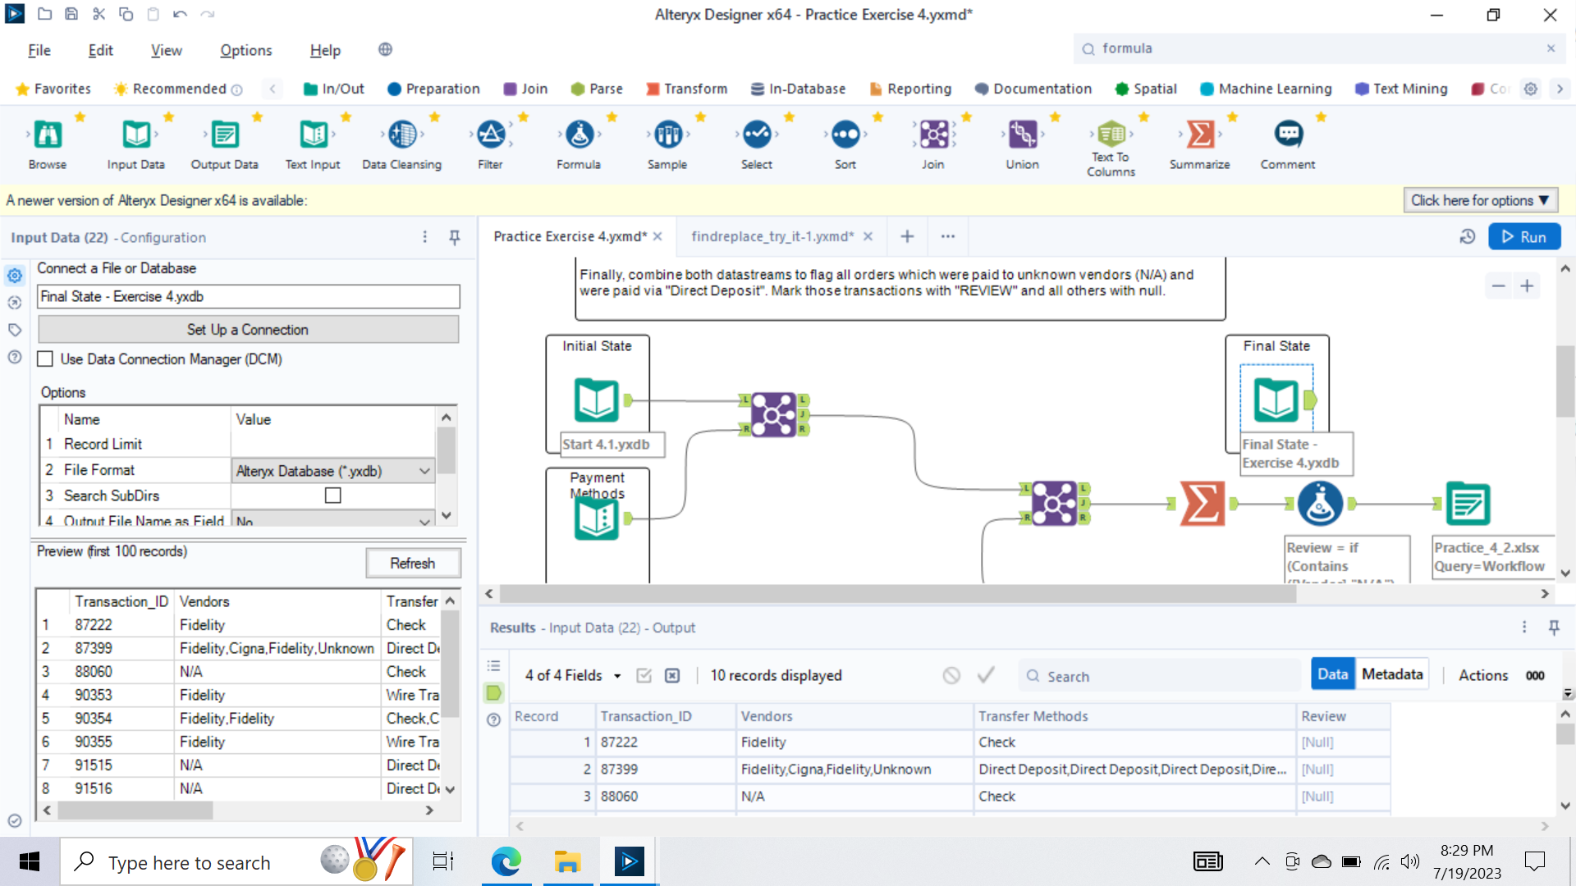Pin the Configuration panel
Viewport: 1576px width, 886px height.
(x=454, y=237)
